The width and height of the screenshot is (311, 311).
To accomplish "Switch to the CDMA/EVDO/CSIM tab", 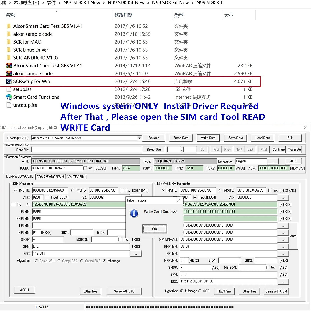I will click(51, 176).
